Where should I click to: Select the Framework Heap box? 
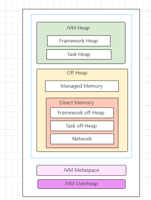[x=79, y=41]
